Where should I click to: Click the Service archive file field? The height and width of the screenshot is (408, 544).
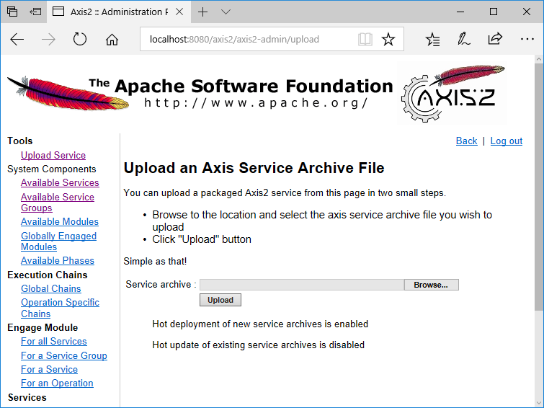302,285
